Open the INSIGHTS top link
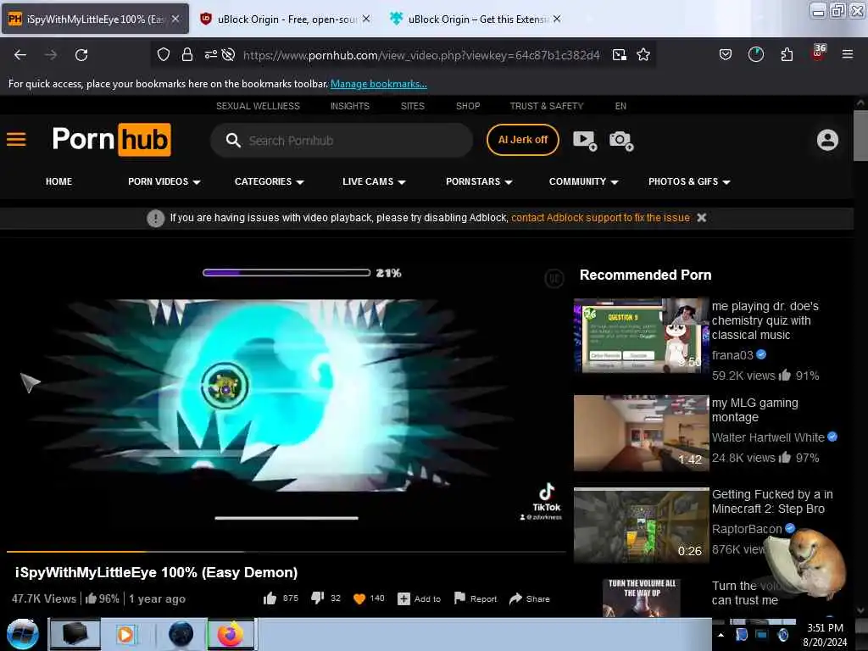The image size is (868, 651). click(350, 106)
